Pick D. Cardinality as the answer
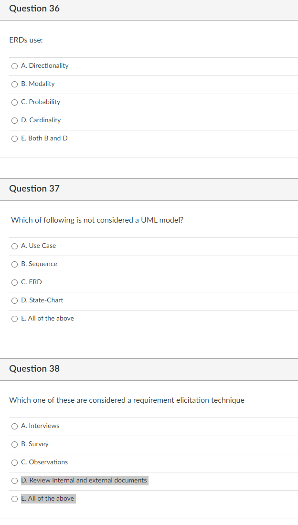 (14, 120)
